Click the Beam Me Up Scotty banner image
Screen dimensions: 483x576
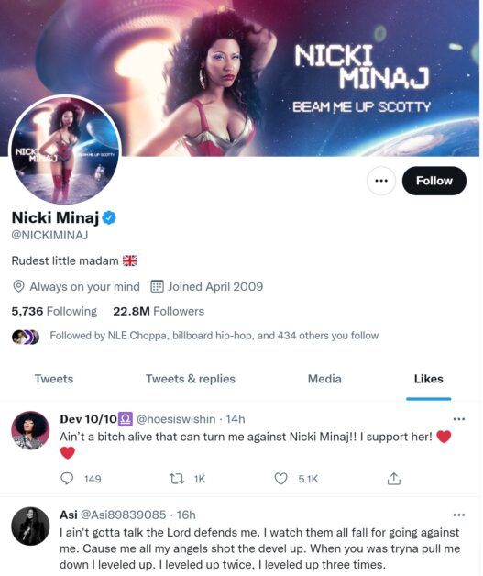point(240,78)
